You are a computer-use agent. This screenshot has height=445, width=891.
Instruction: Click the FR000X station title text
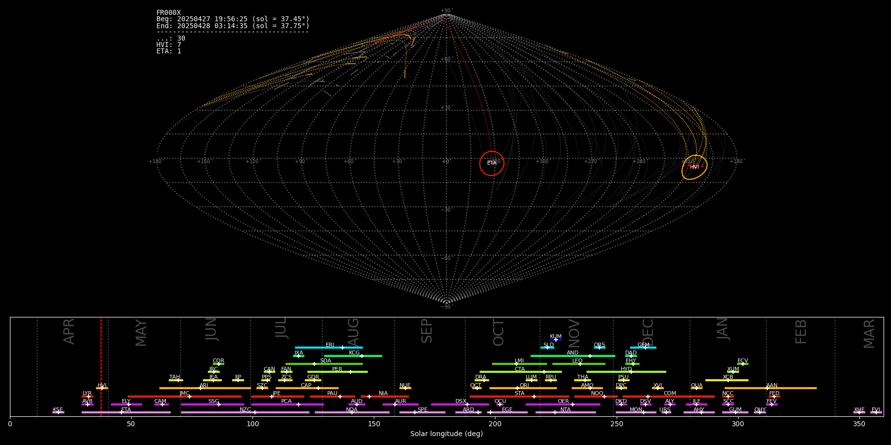(168, 13)
